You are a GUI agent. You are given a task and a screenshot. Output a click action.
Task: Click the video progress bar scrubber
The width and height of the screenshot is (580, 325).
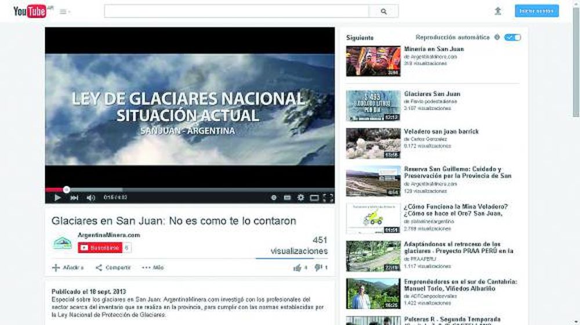[x=66, y=190]
